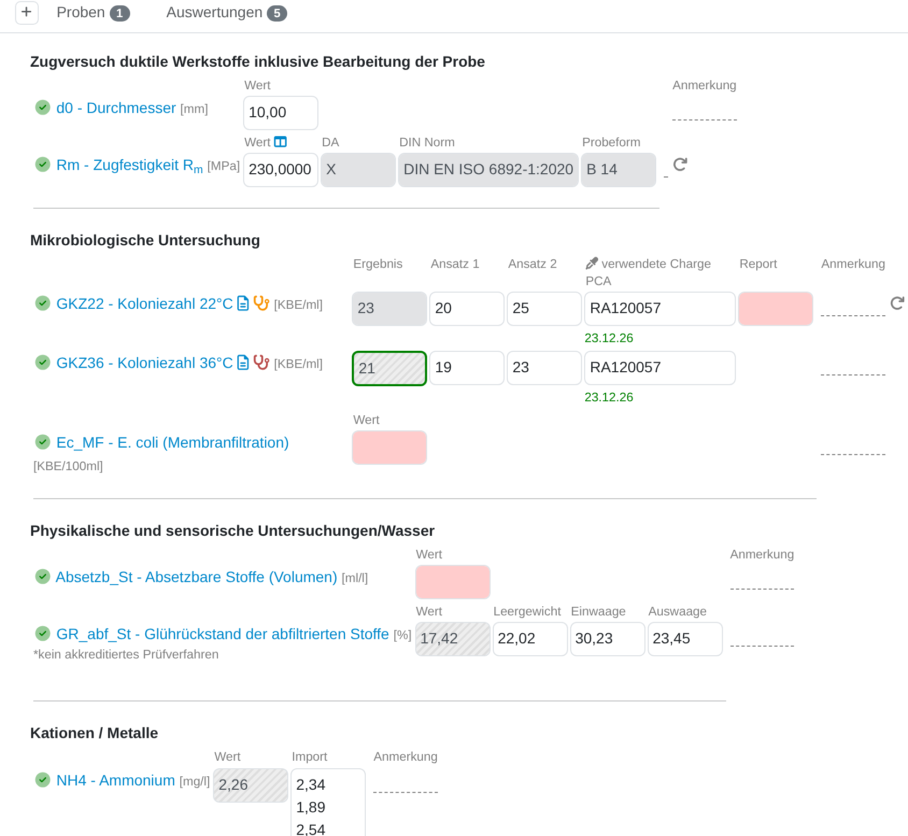
Task: Click Rm Wert field showing 230,0000
Action: pos(281,170)
